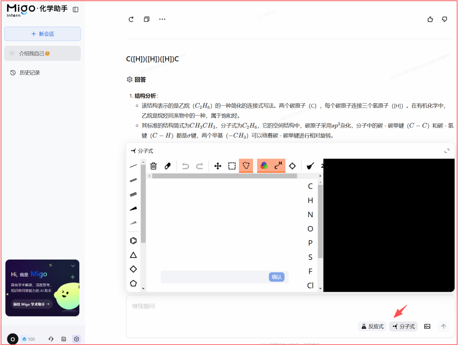Screen dimensions: 458x345
Task: Start a new chat with 新会话
Action: coord(42,34)
